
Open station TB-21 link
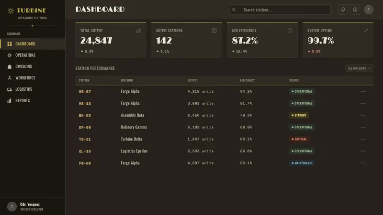tap(85, 140)
